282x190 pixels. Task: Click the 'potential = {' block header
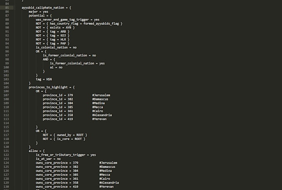[40, 16]
